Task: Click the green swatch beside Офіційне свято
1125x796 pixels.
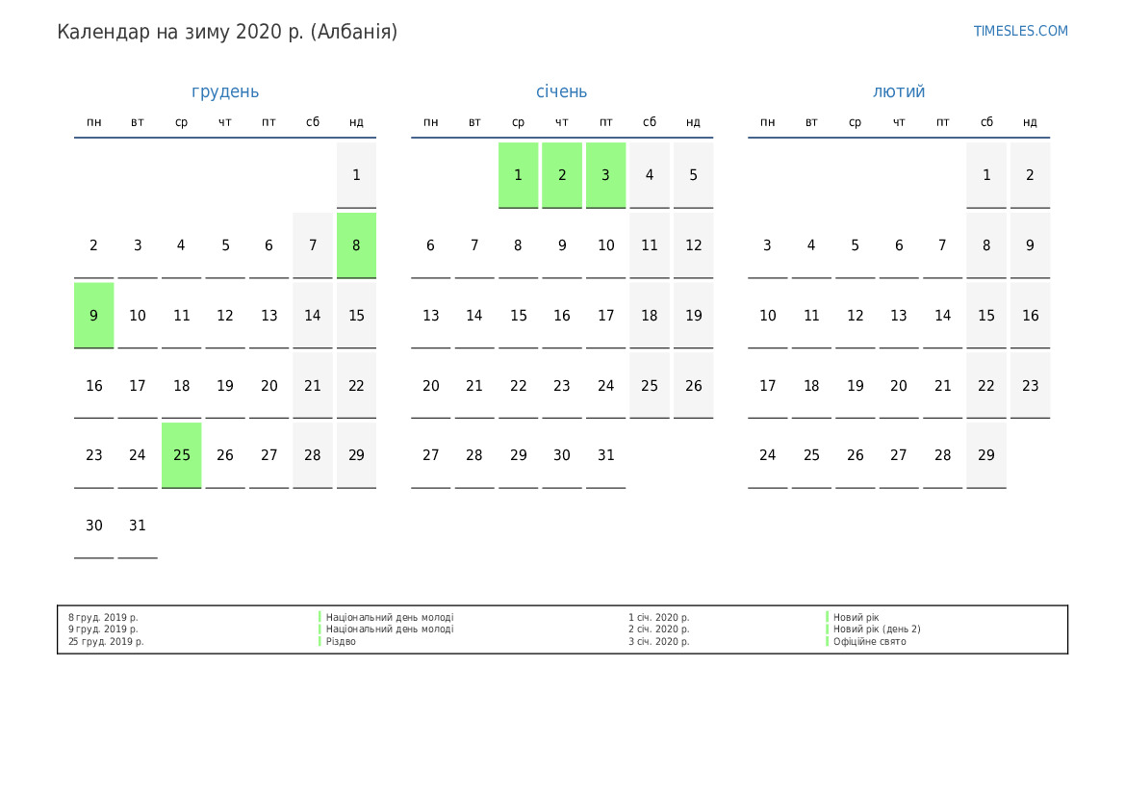Action: (x=827, y=641)
